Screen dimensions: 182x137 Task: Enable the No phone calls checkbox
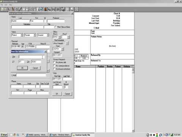click(x=54, y=62)
